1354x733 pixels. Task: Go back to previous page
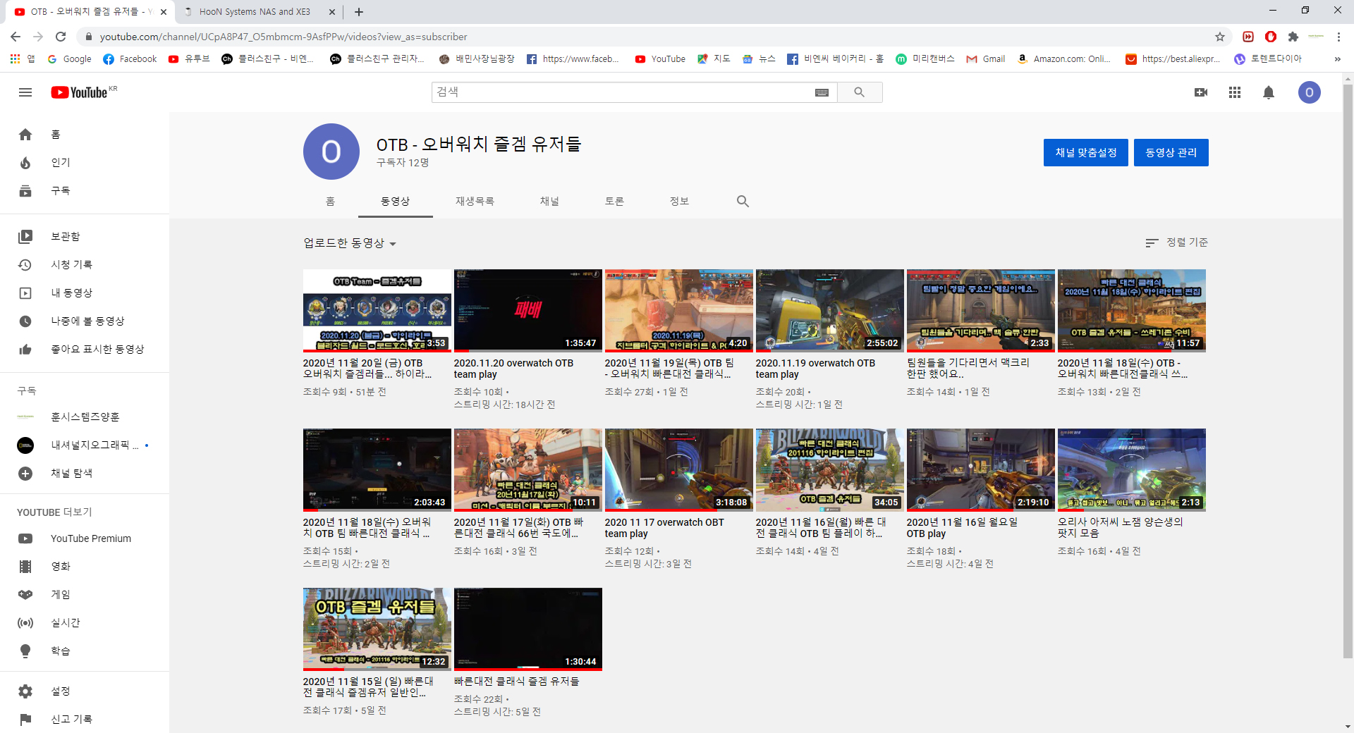[16, 37]
